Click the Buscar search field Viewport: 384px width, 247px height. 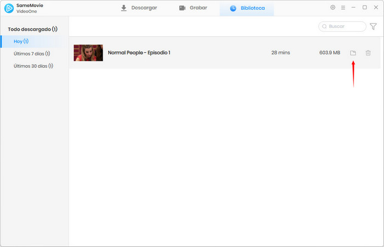click(x=343, y=26)
